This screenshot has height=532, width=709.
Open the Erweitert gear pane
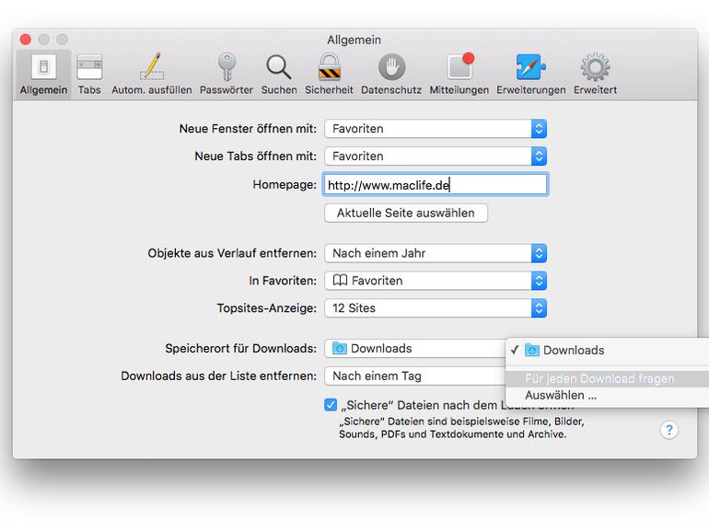[595, 75]
